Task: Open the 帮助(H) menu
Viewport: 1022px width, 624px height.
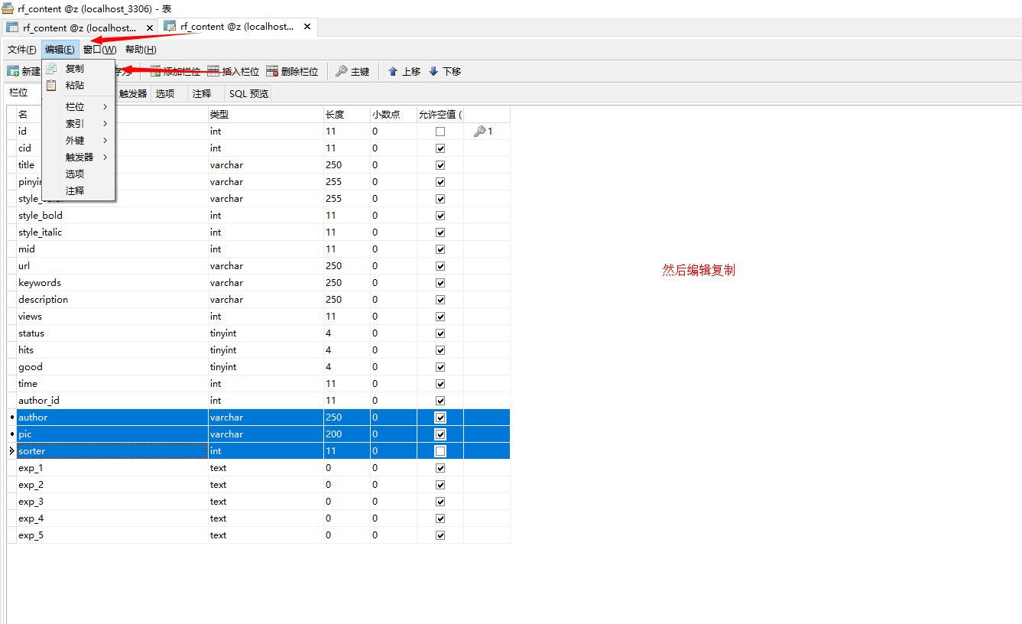Action: [141, 50]
